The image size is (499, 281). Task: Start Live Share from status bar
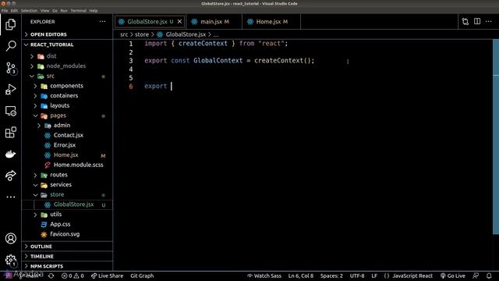click(107, 276)
